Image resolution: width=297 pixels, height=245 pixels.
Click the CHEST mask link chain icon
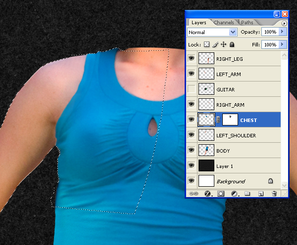pos(218,120)
